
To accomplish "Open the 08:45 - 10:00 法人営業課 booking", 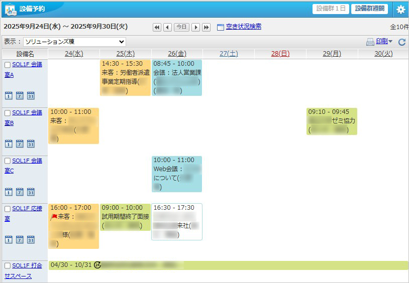I will tap(177, 78).
